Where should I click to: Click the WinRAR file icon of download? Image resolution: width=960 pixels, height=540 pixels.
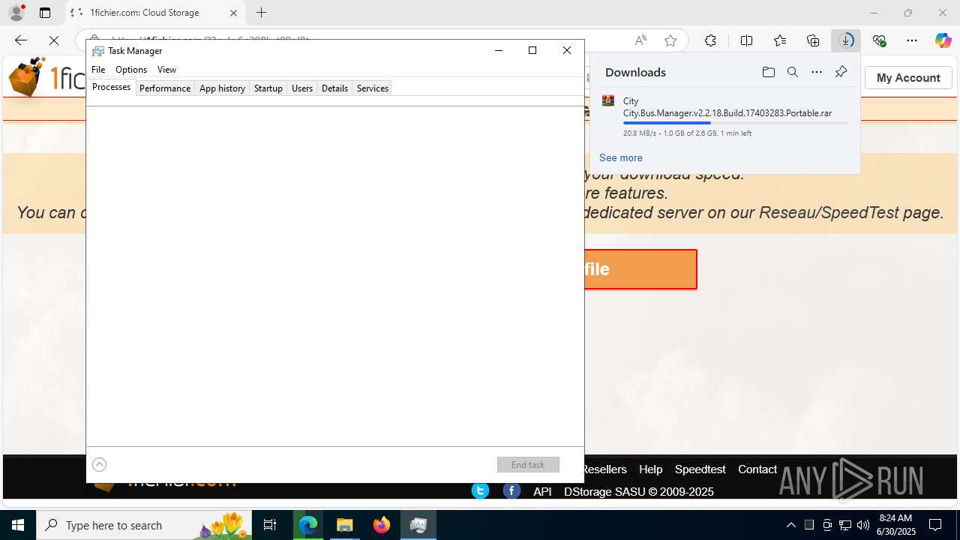[608, 100]
